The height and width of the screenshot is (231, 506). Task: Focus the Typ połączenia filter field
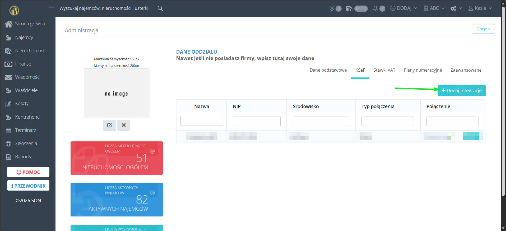point(388,122)
